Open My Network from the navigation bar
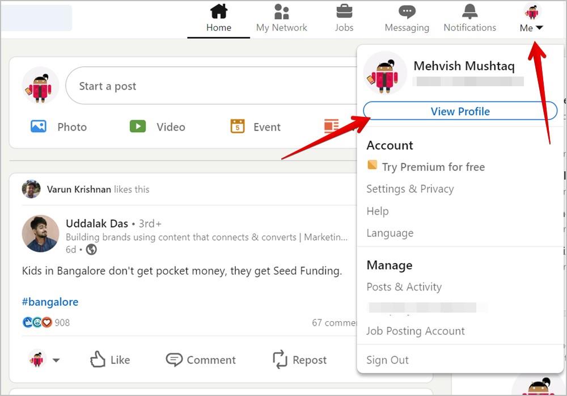This screenshot has width=567, height=396. [x=281, y=19]
